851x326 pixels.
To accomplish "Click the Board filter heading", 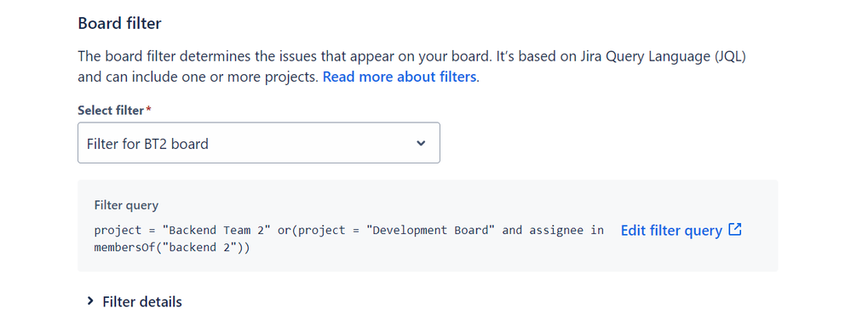I will pyautogui.click(x=119, y=23).
